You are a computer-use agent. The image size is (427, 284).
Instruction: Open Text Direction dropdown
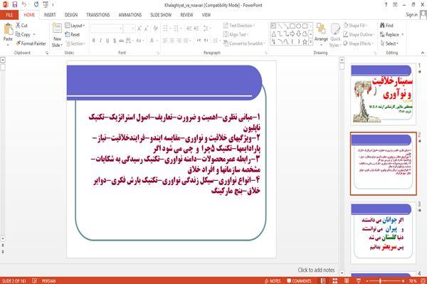click(239, 26)
